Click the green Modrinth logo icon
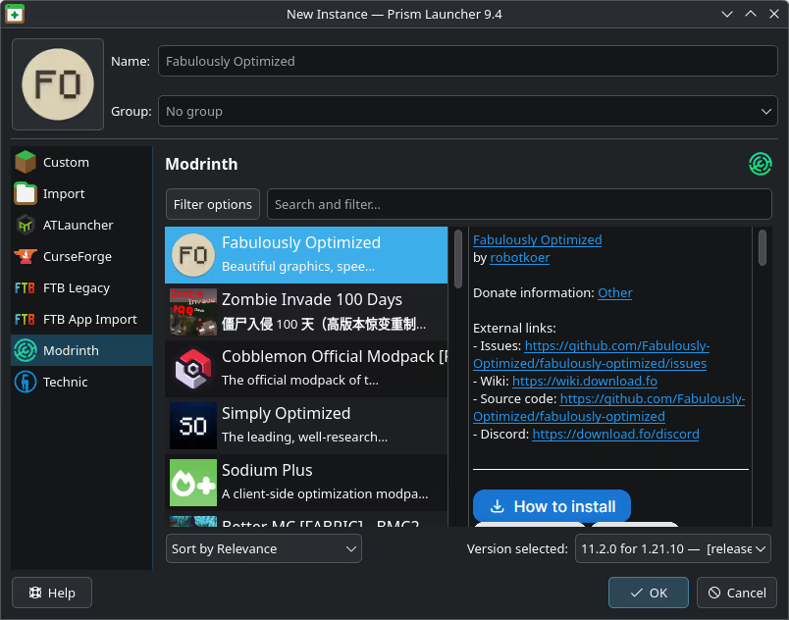This screenshot has width=789, height=620. point(760,164)
